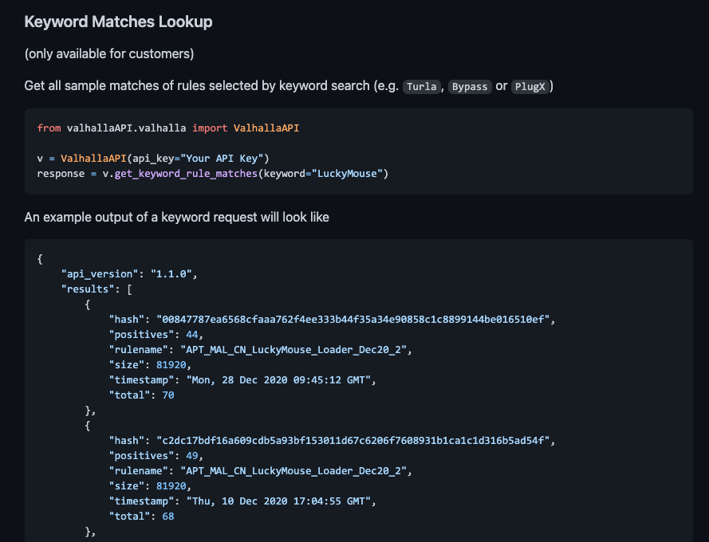Screen dimensions: 709x542
Task: Click the ValhallaAPI import statement line
Action: [167, 128]
